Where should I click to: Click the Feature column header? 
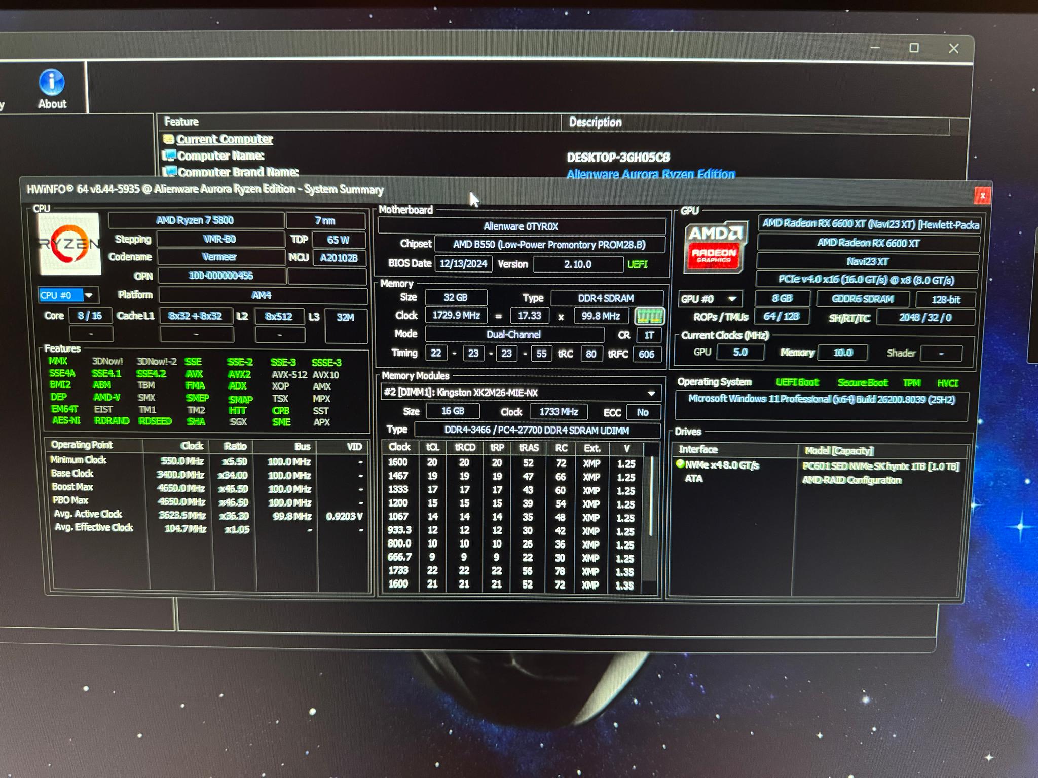[x=359, y=122]
